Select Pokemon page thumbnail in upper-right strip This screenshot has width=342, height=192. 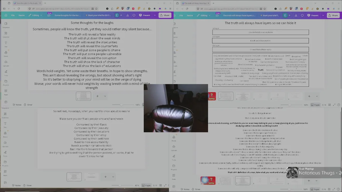tap(212, 96)
